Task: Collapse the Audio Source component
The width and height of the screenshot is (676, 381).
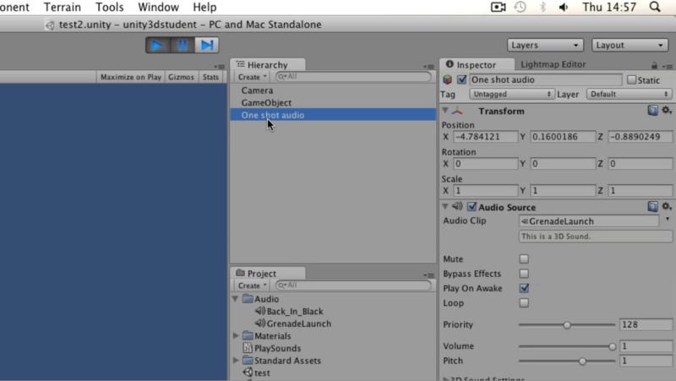Action: (445, 206)
